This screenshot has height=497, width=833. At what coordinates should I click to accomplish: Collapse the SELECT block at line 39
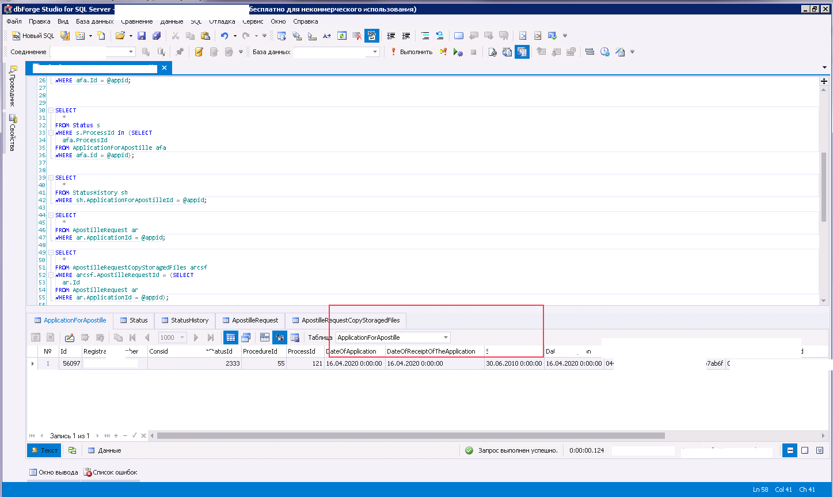tap(51, 178)
